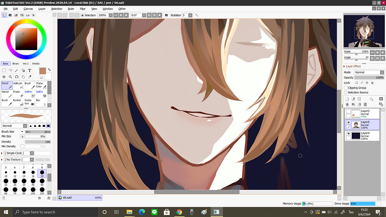Viewport: 386px width, 217px height.
Task: Show the color wheel panel
Action: (4, 15)
